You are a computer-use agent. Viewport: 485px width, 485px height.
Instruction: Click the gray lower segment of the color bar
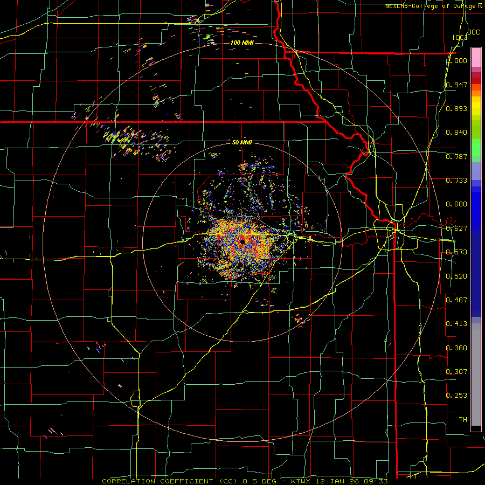point(476,375)
